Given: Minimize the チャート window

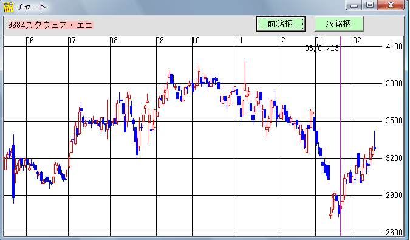Looking at the screenshot, I should 354,5.
